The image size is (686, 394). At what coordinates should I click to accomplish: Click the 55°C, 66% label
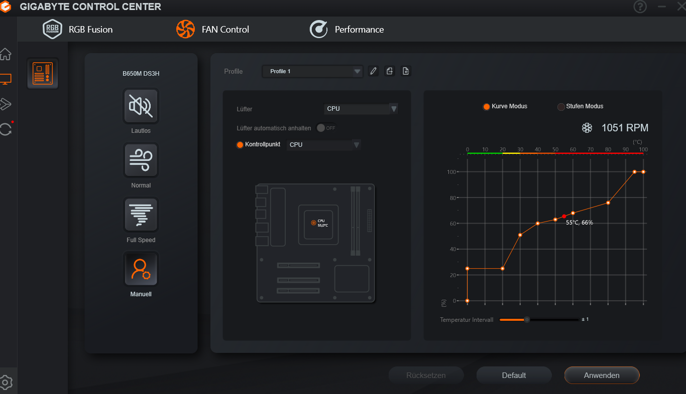(580, 223)
